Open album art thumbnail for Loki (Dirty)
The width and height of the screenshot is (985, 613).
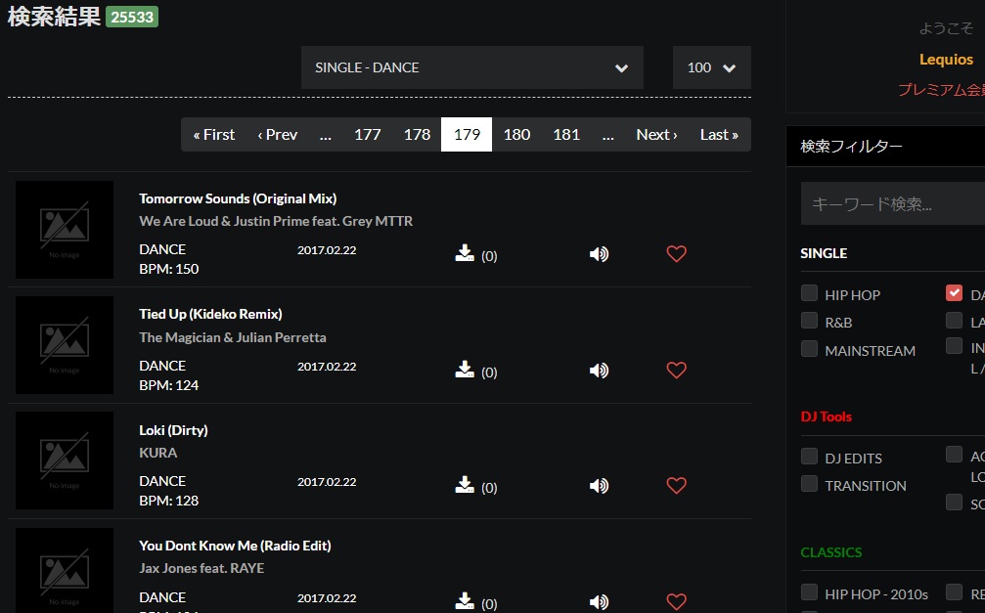(x=65, y=460)
